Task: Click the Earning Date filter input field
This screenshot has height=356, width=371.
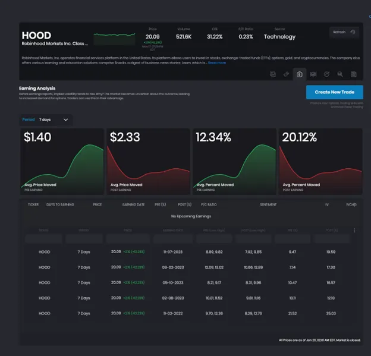Action: pos(173,239)
